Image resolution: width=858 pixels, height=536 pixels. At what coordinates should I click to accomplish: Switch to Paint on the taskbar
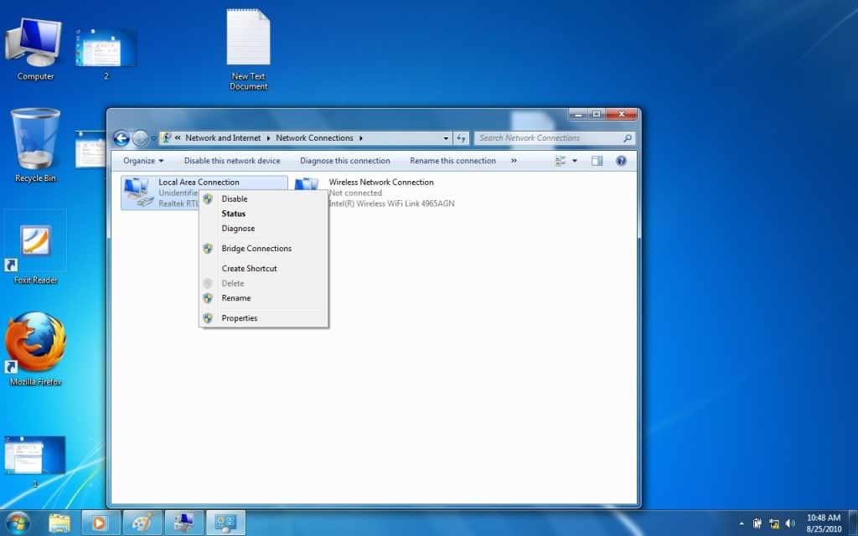tap(142, 523)
